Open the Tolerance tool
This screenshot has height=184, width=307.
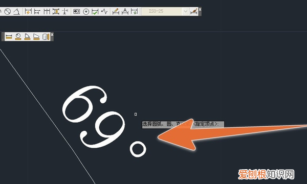click(x=76, y=12)
